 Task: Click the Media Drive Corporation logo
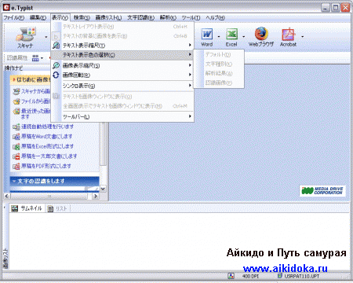click(322, 191)
